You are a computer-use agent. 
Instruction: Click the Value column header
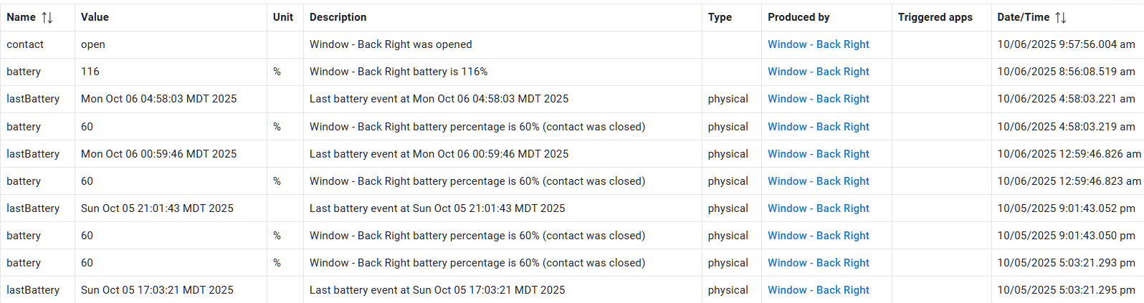[95, 17]
